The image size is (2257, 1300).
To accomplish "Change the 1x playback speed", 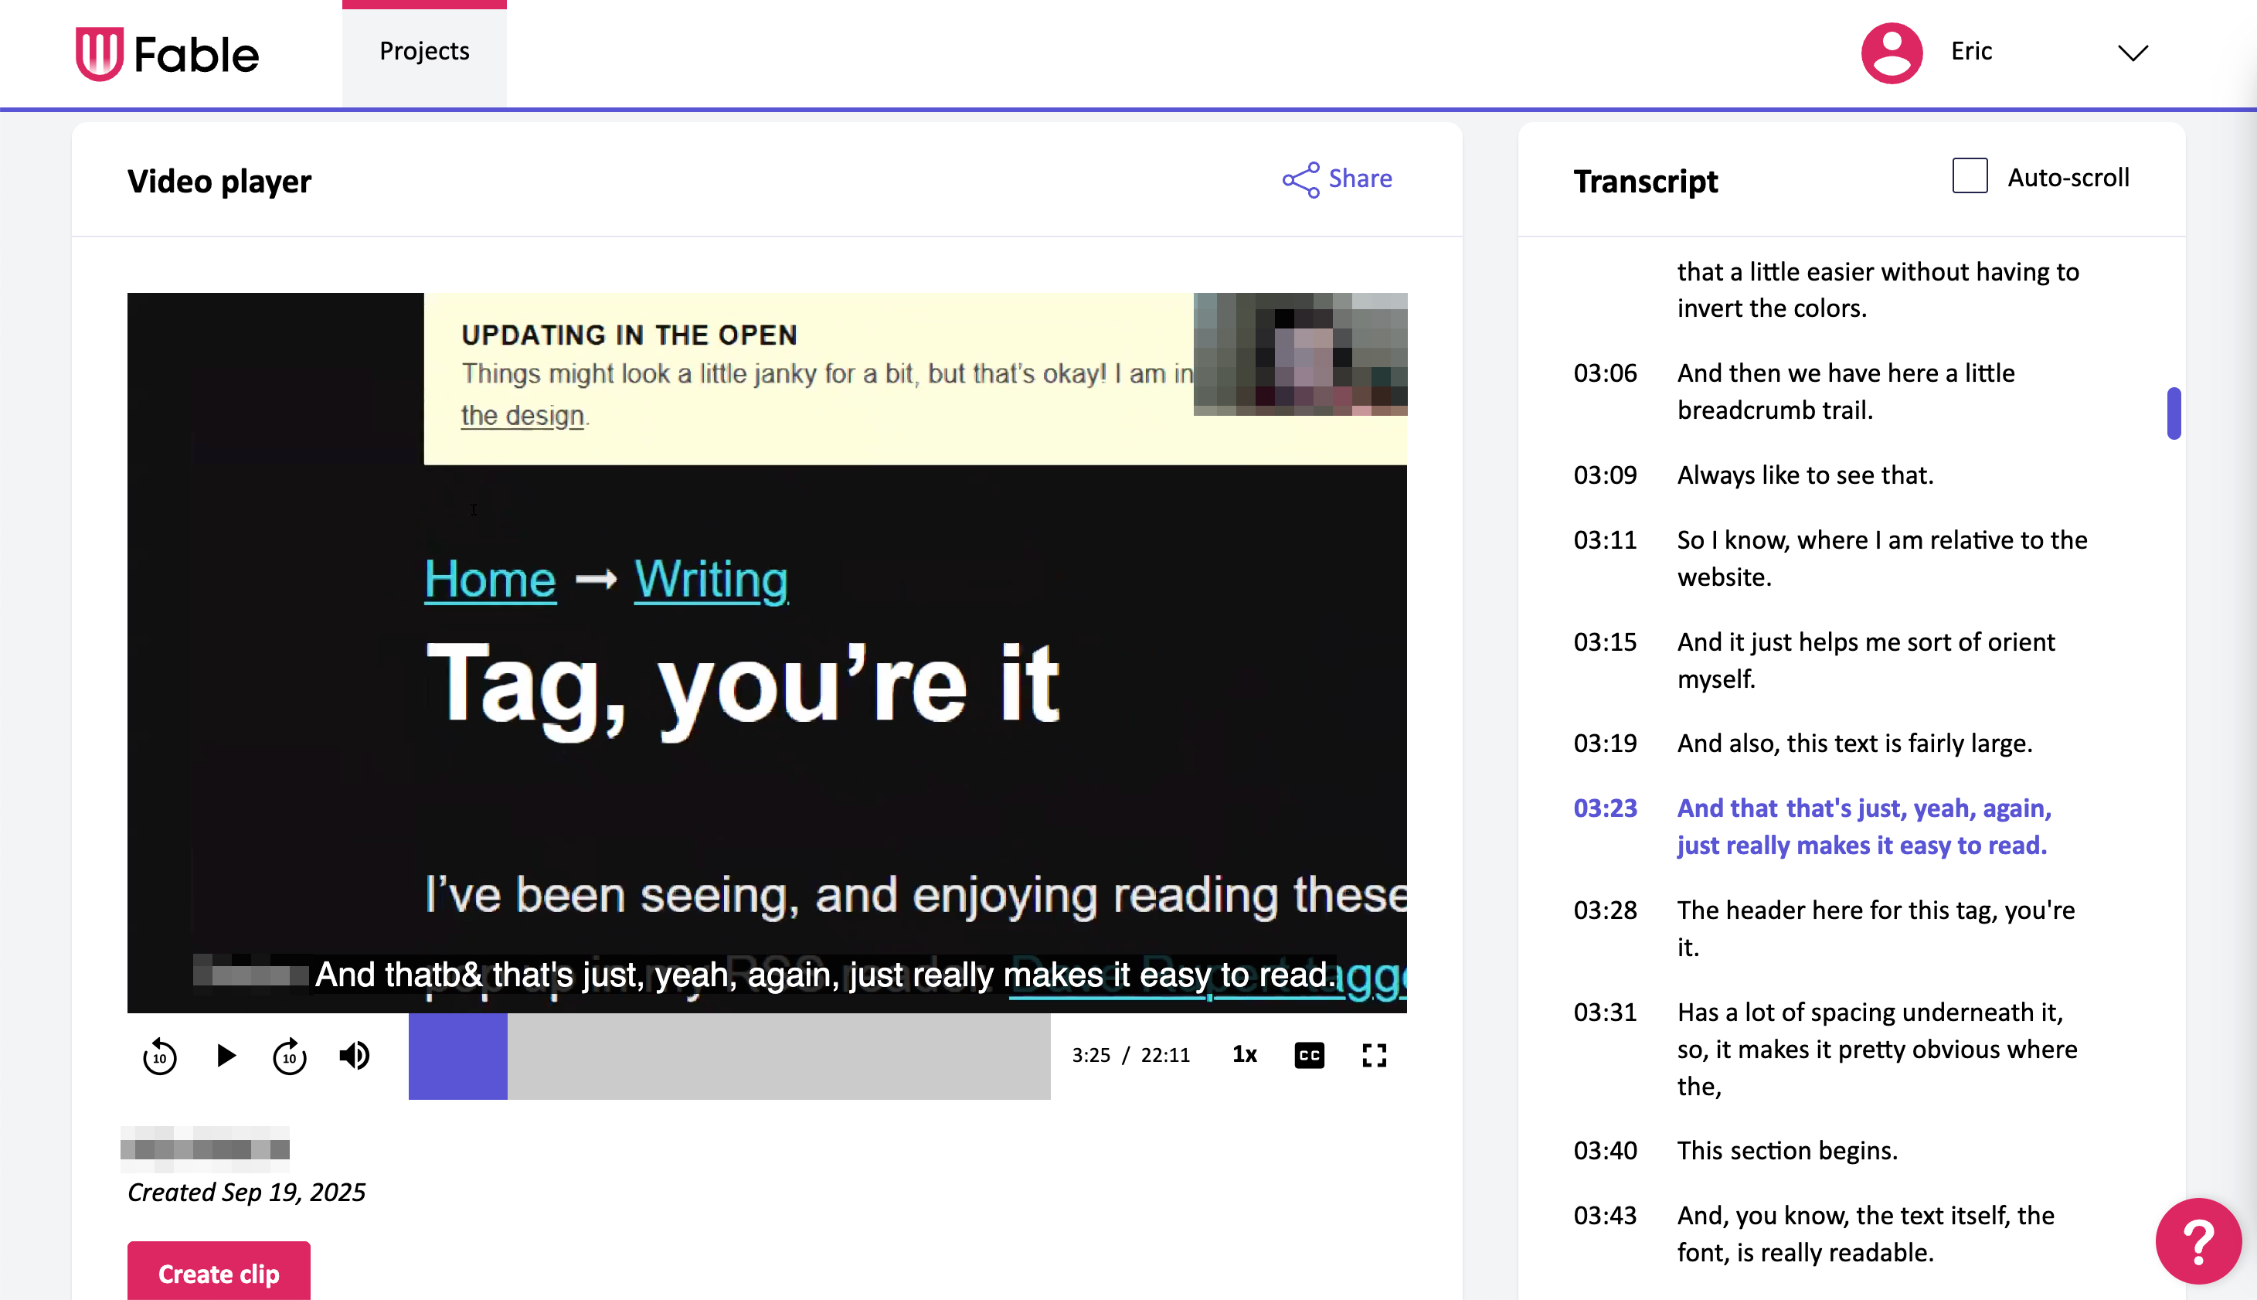I will (1243, 1055).
